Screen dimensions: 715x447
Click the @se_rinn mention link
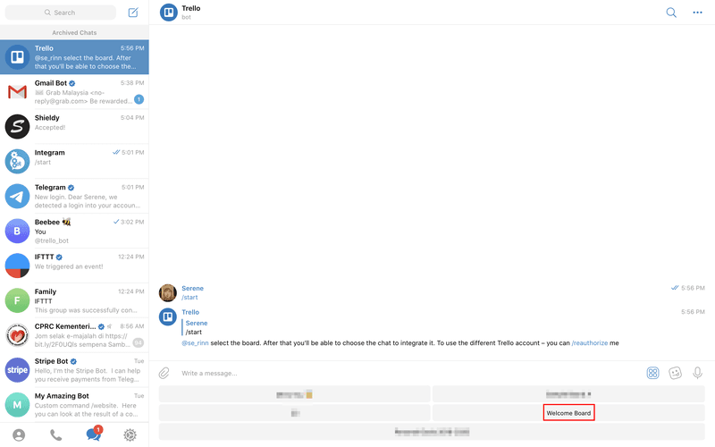point(195,343)
